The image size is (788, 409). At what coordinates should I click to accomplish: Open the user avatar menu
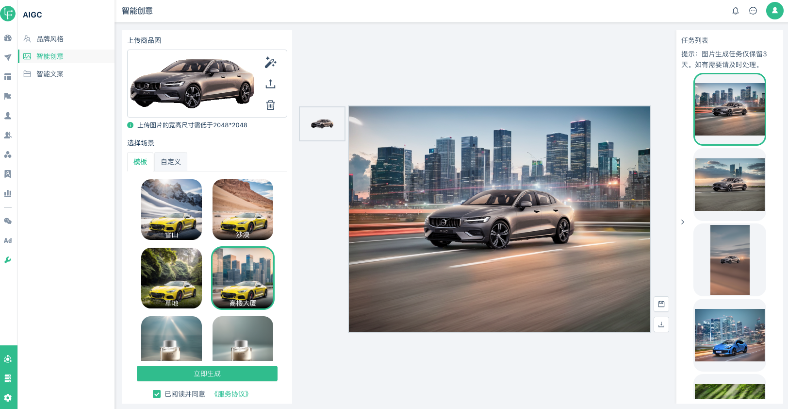tap(774, 11)
